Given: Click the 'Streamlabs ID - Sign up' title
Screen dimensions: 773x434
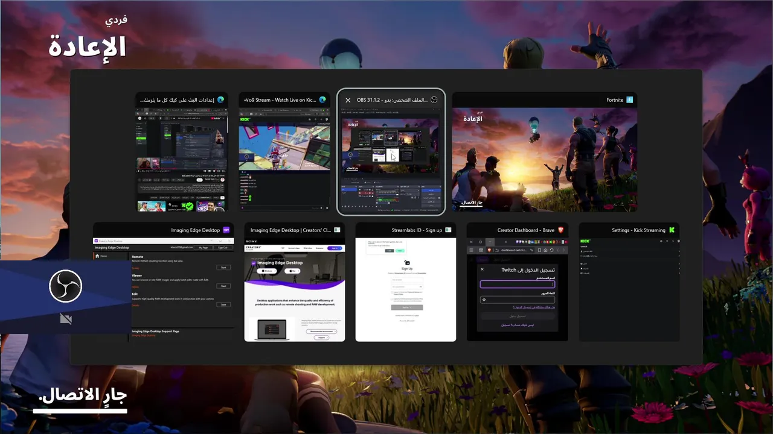Looking at the screenshot, I should tap(417, 230).
